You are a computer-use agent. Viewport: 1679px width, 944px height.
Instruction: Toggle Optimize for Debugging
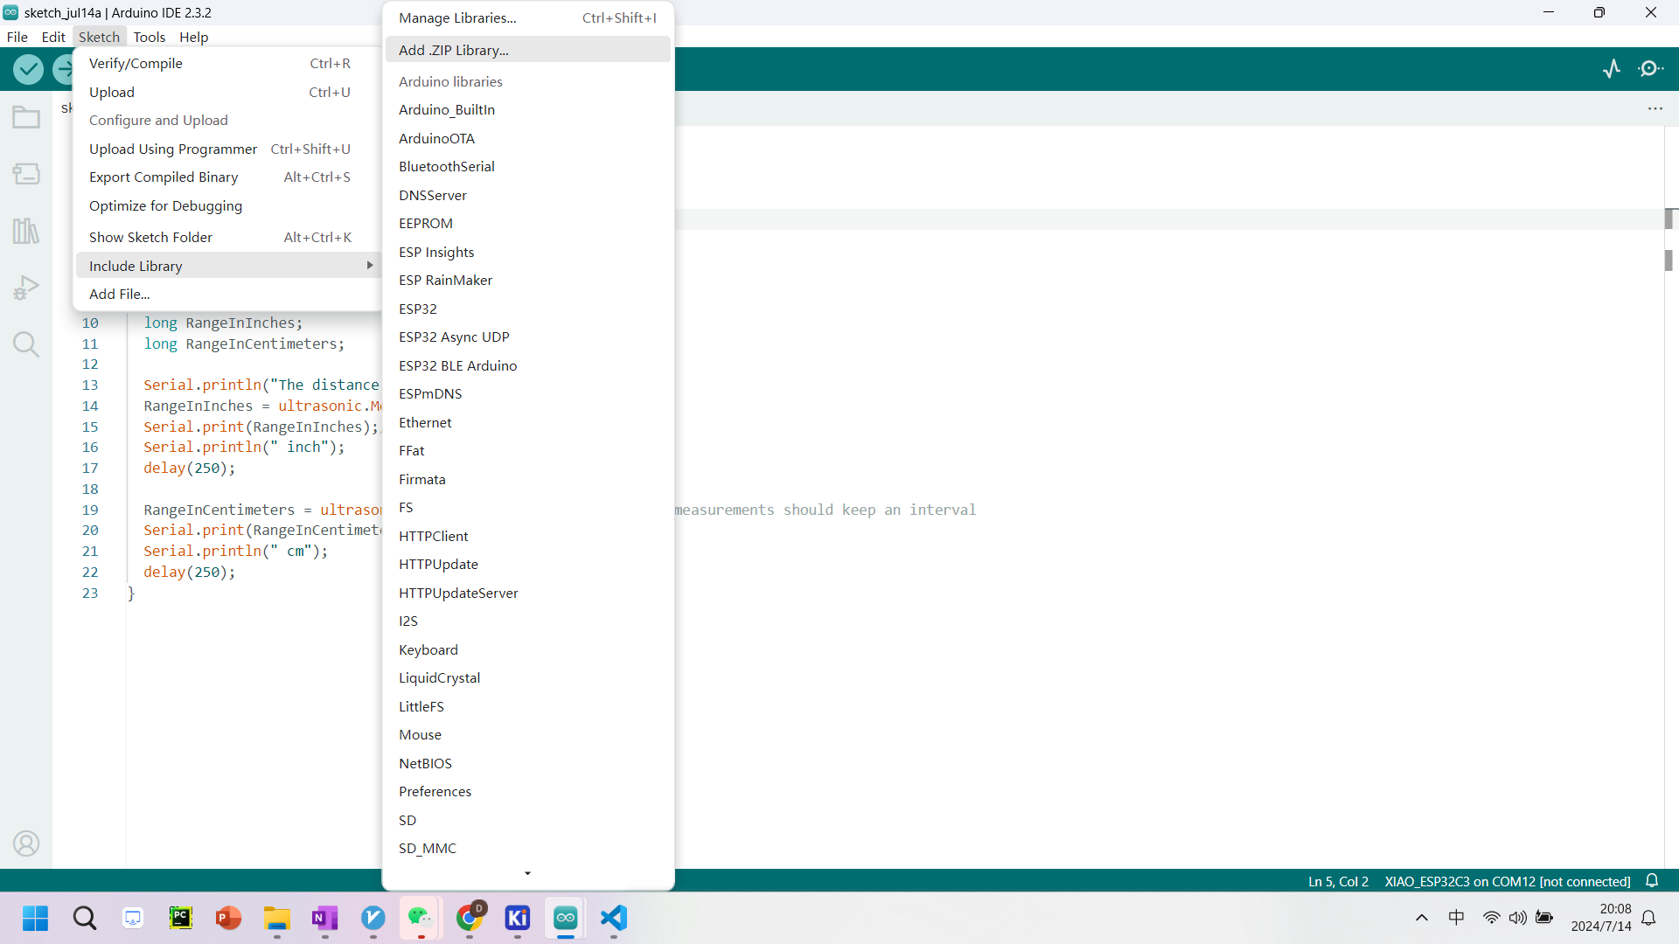click(x=227, y=205)
